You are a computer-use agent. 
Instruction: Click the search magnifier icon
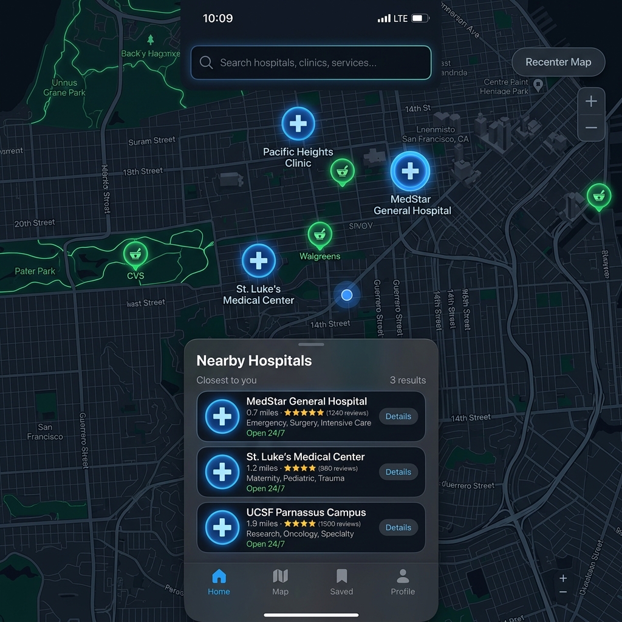(206, 63)
